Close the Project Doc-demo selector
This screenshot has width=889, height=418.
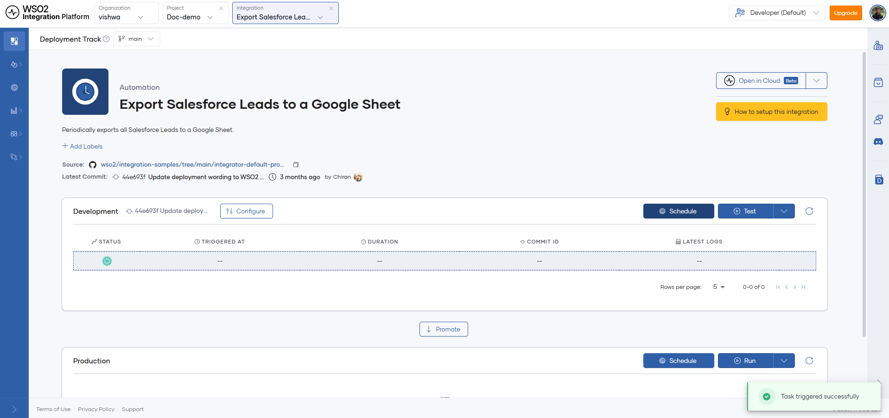221,8
